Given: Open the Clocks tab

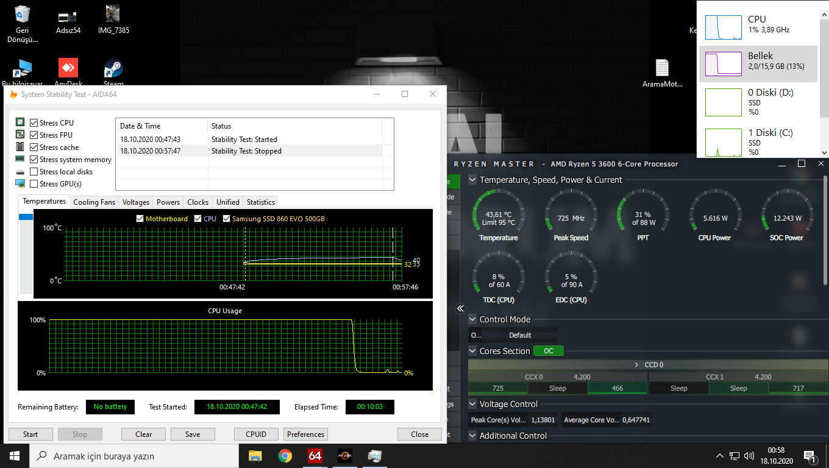Looking at the screenshot, I should pos(197,202).
